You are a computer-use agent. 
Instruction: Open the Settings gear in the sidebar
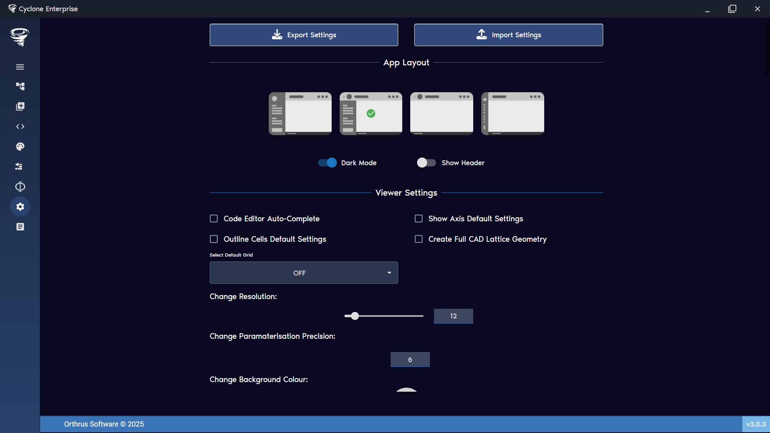pos(20,206)
